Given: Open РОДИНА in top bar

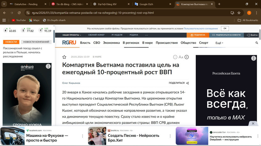Looking at the screenshot, I should click(x=134, y=35).
